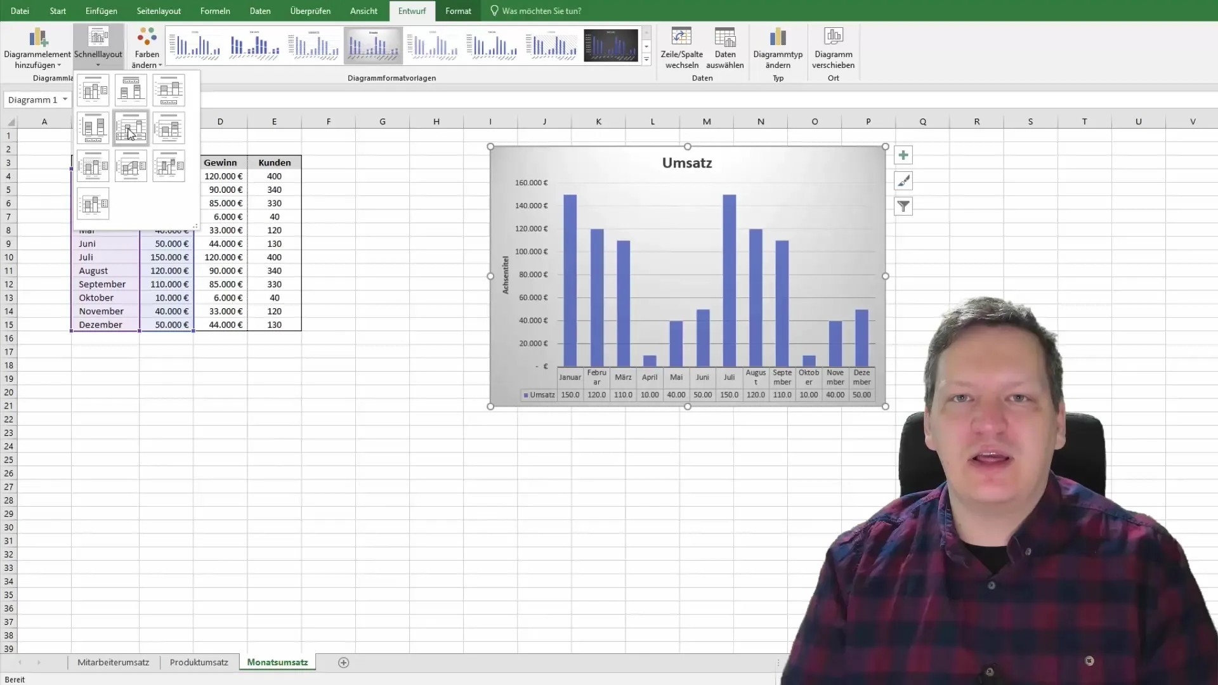Select fifth chart style thumbnail in gallery
This screenshot has height=685, width=1218.
point(433,45)
